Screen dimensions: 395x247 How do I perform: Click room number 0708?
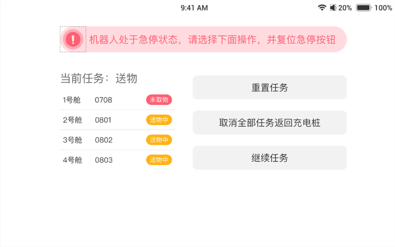[103, 100]
